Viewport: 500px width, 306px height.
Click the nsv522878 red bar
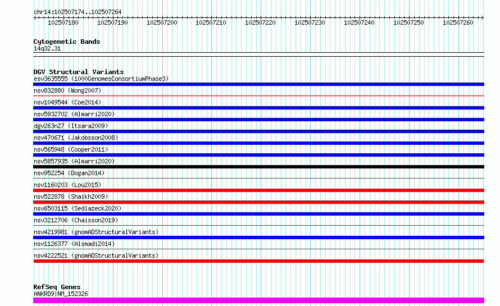pyautogui.click(x=258, y=202)
